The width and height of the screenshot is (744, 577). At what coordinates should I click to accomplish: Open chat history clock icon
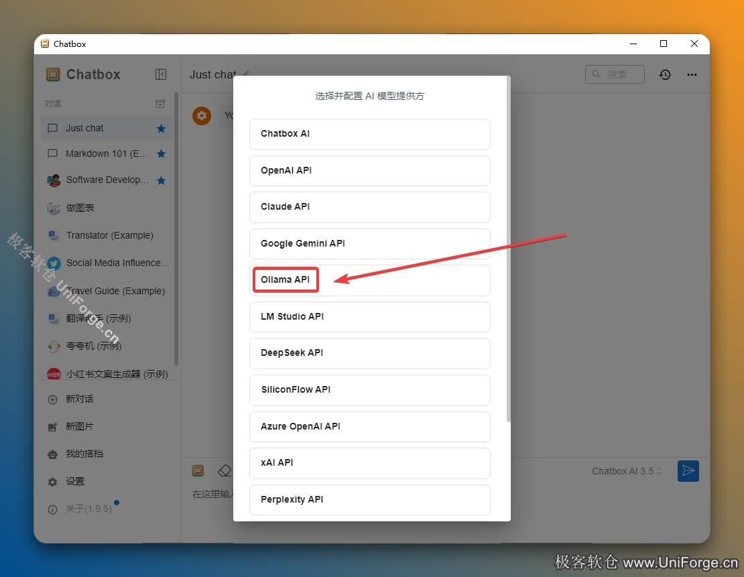[x=665, y=74]
